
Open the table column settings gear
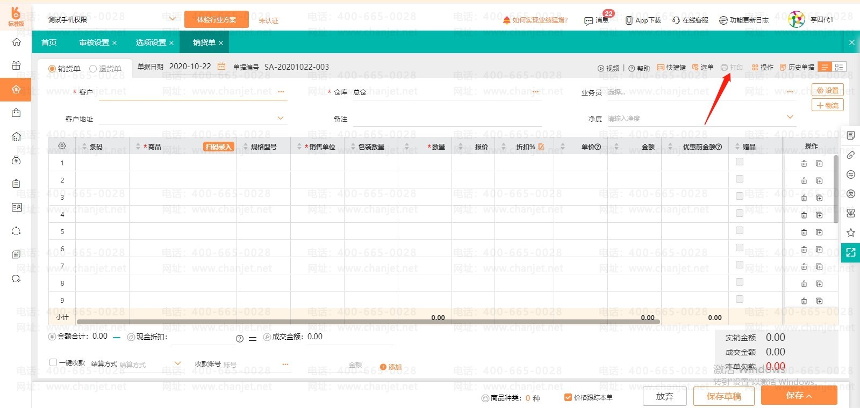[62, 146]
